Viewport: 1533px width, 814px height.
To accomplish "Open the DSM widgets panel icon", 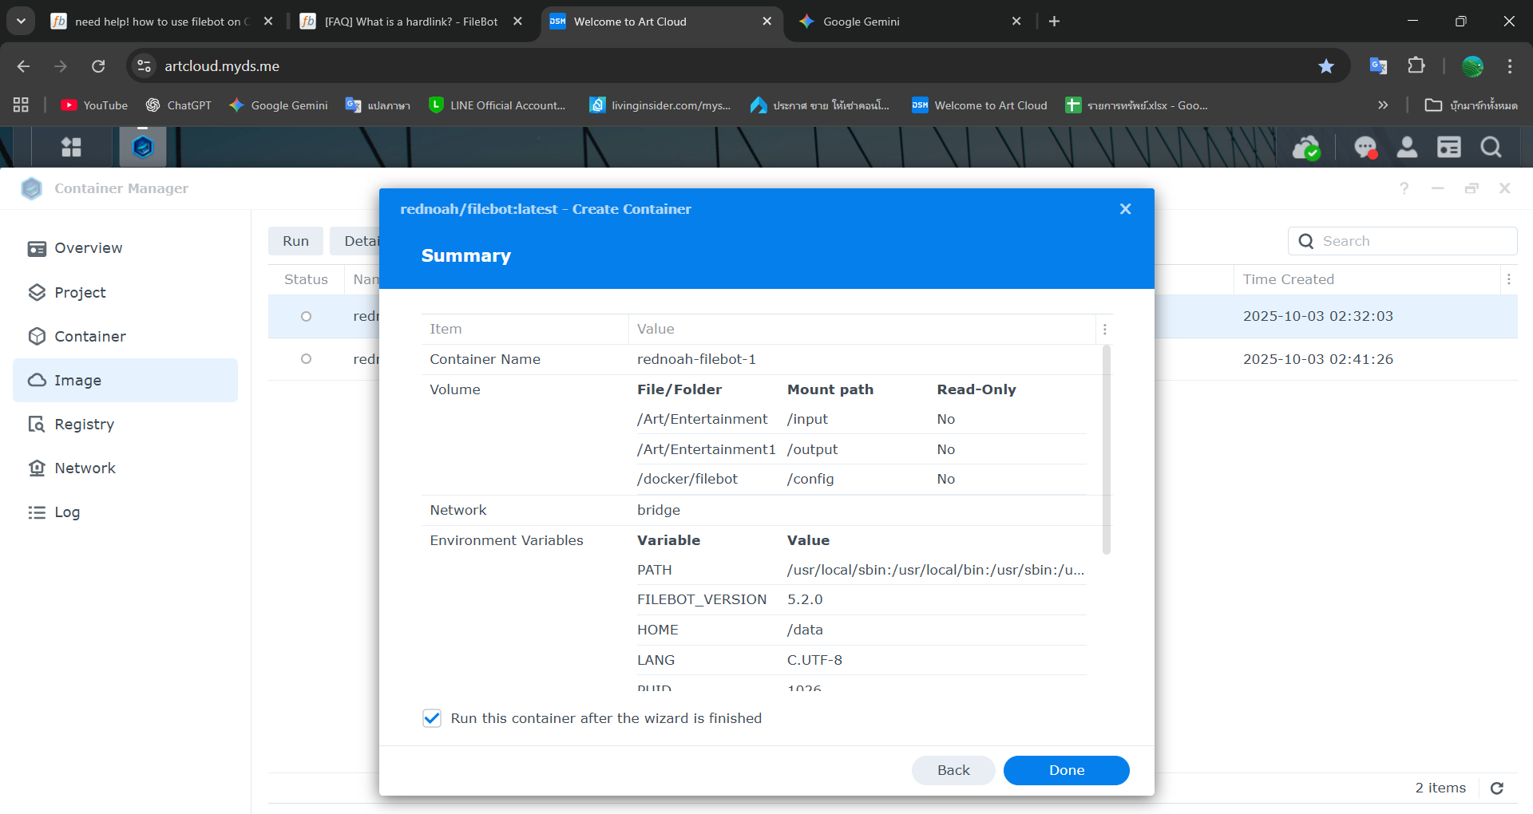I will 1448,148.
